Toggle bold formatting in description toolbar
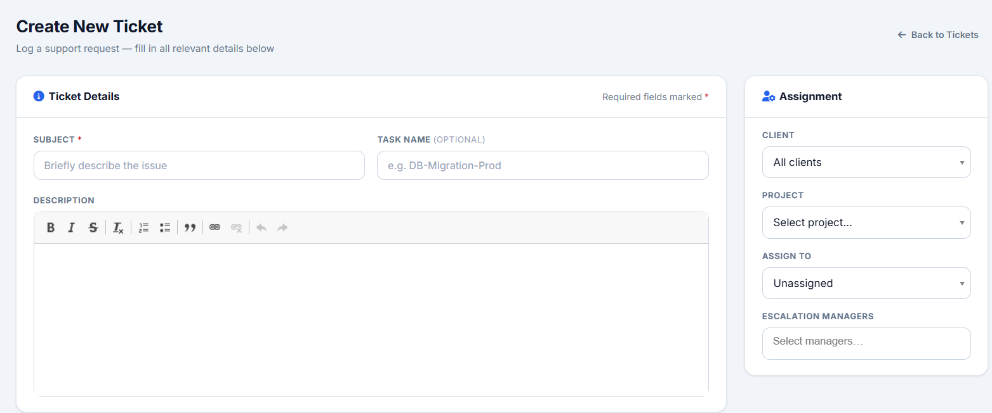The image size is (992, 413). click(x=51, y=227)
